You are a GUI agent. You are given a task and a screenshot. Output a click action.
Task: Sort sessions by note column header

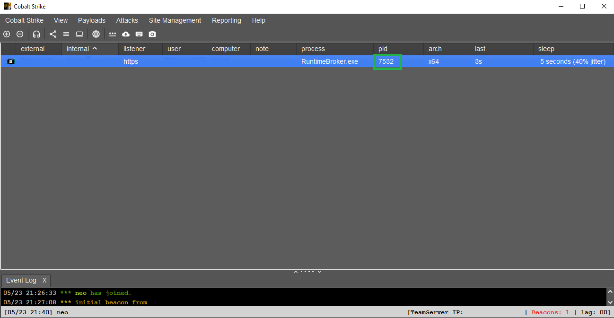tap(273, 49)
